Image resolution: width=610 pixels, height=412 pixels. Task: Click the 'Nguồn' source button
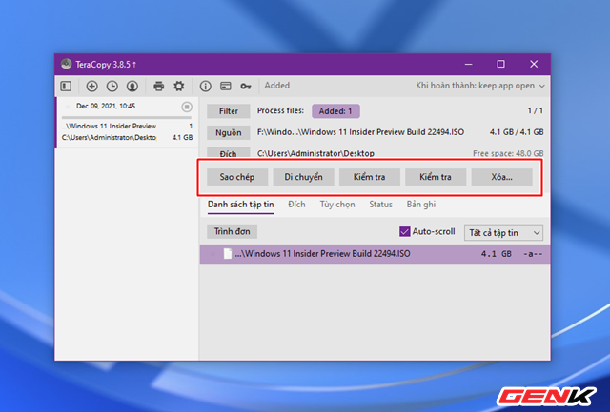tap(229, 133)
